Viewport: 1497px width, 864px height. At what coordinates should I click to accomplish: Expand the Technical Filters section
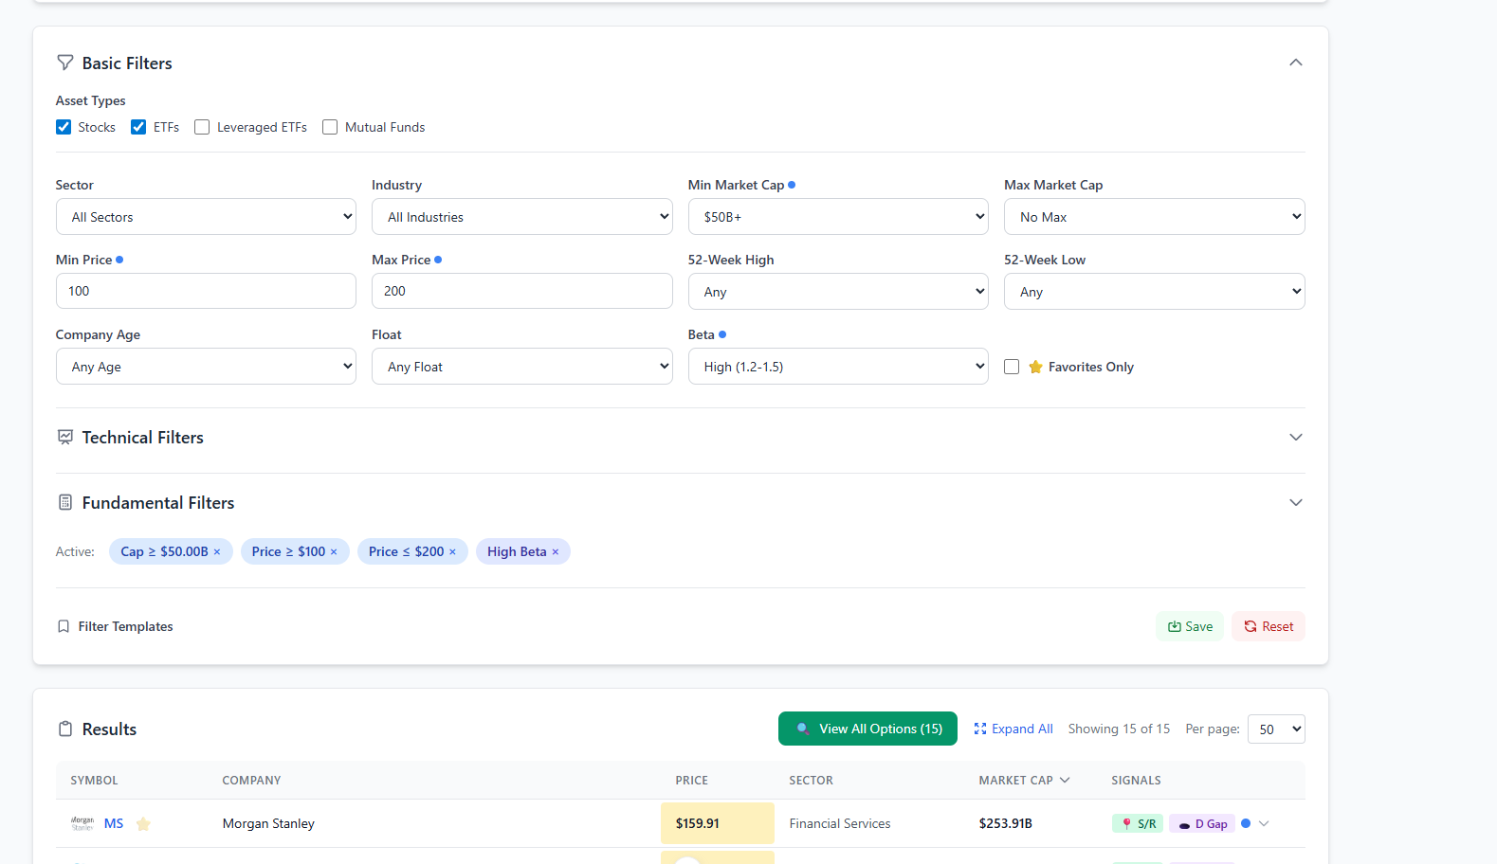click(1296, 438)
